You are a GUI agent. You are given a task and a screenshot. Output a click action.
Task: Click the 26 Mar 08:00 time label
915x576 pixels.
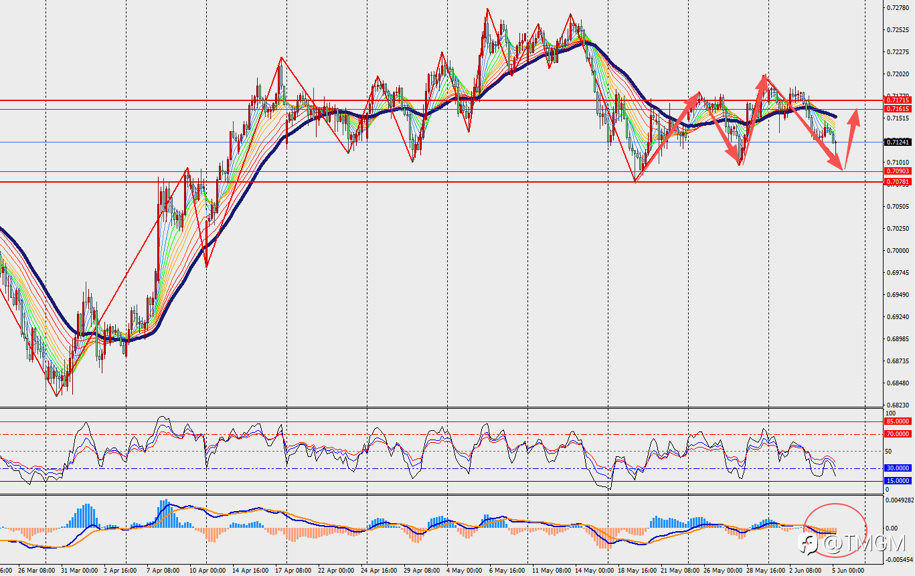click(37, 571)
